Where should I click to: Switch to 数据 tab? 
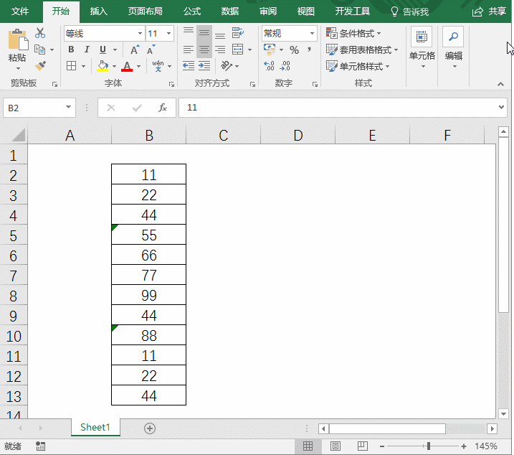[x=230, y=11]
